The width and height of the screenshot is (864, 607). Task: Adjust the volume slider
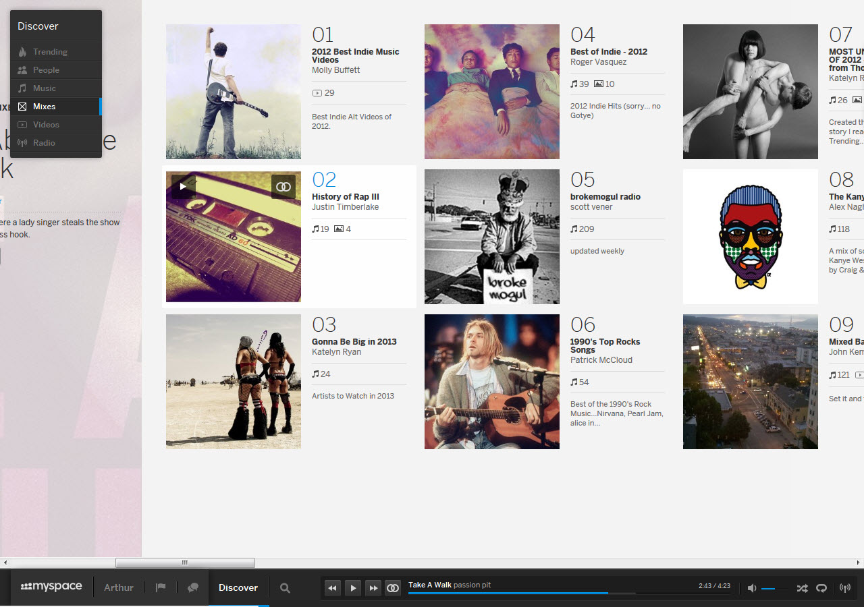coord(774,589)
